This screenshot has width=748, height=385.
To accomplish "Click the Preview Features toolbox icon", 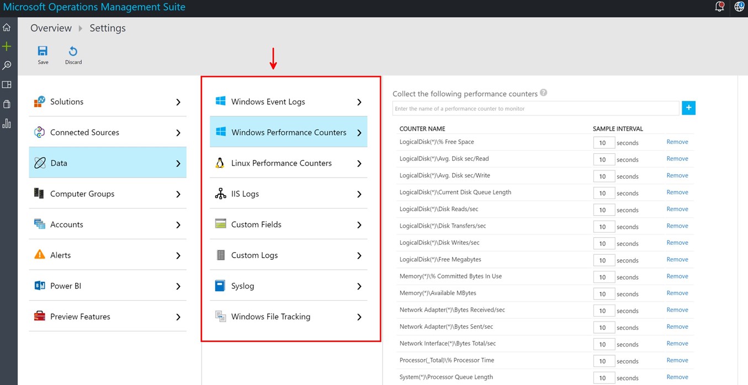I will point(39,317).
